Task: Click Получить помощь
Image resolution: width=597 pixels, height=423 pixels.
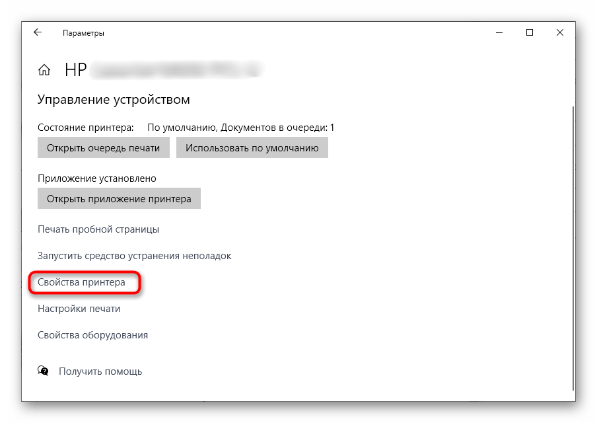Action: pyautogui.click(x=100, y=371)
